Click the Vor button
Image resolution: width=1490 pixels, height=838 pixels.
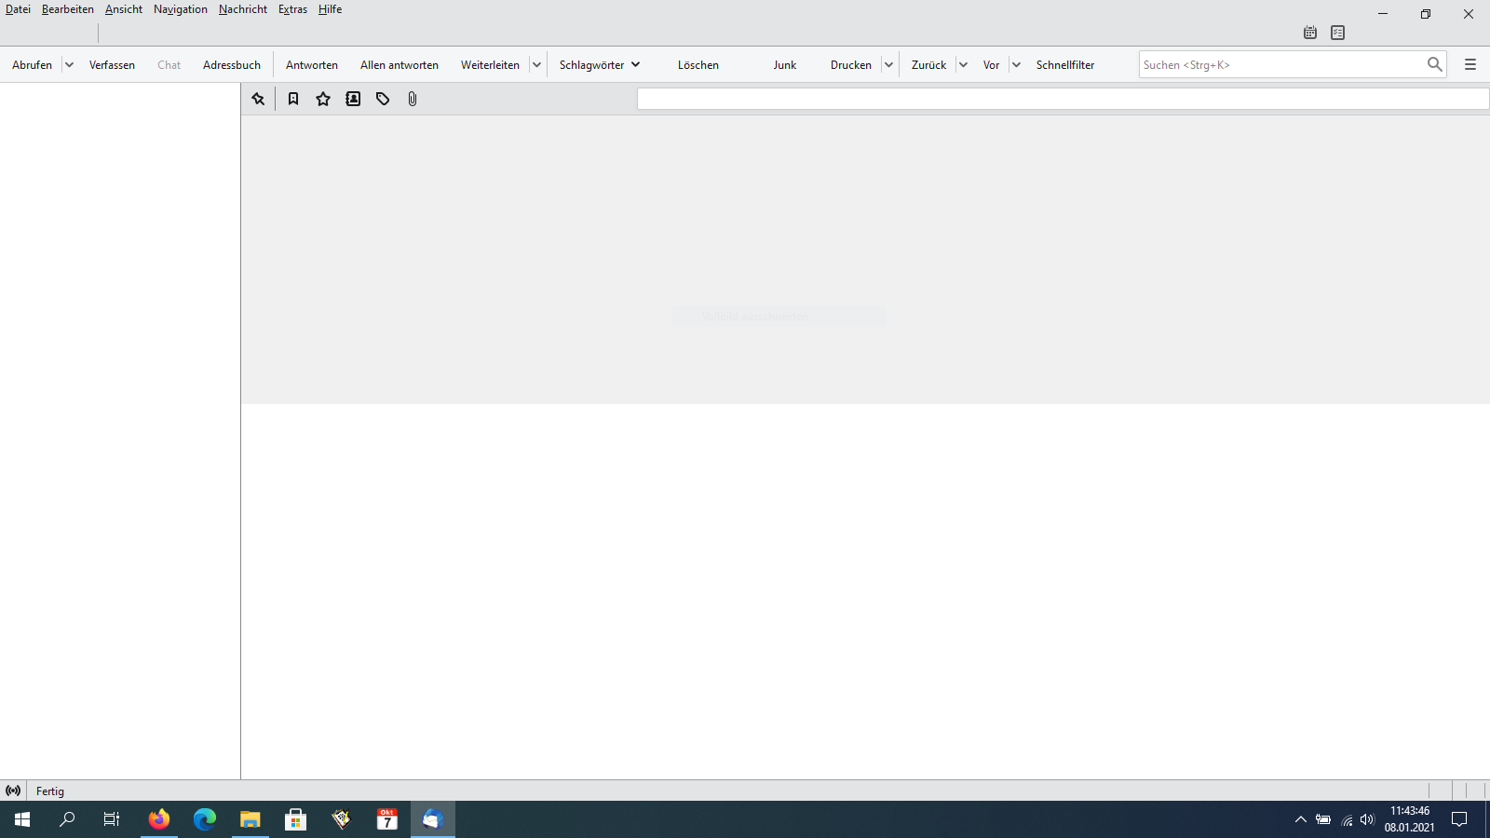coord(991,65)
